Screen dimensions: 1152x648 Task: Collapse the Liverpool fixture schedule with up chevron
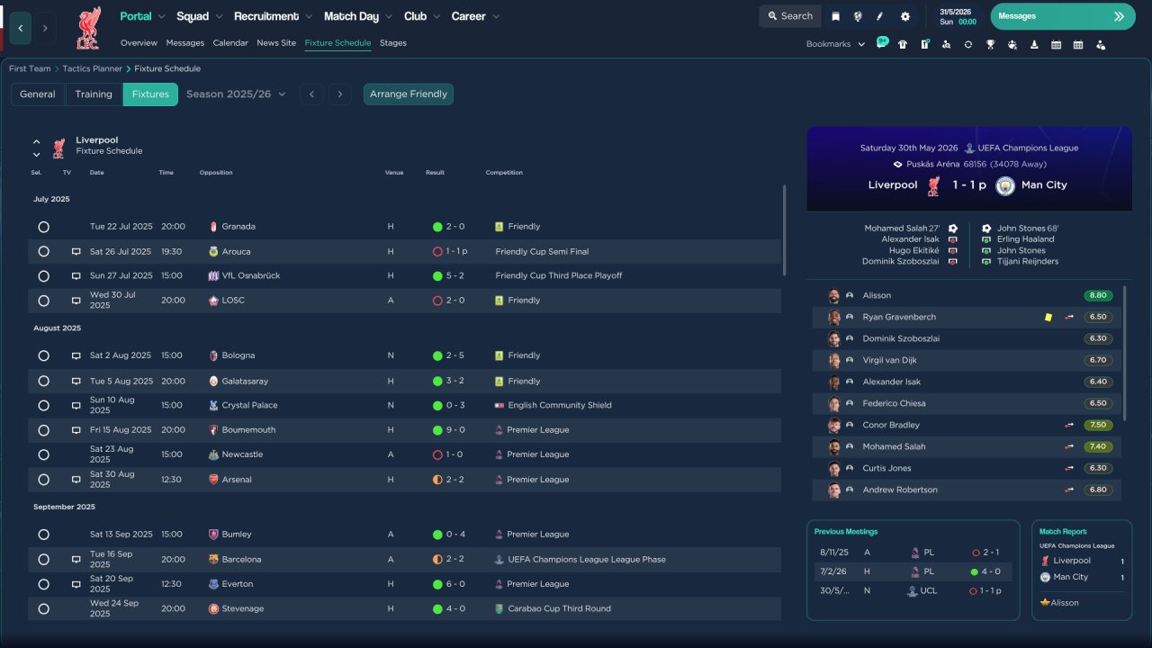(37, 142)
